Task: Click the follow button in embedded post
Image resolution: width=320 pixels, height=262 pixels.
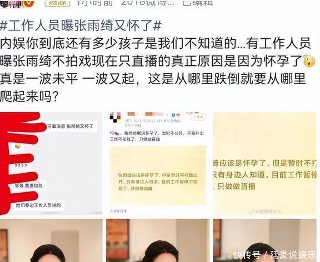Action: pos(198,117)
